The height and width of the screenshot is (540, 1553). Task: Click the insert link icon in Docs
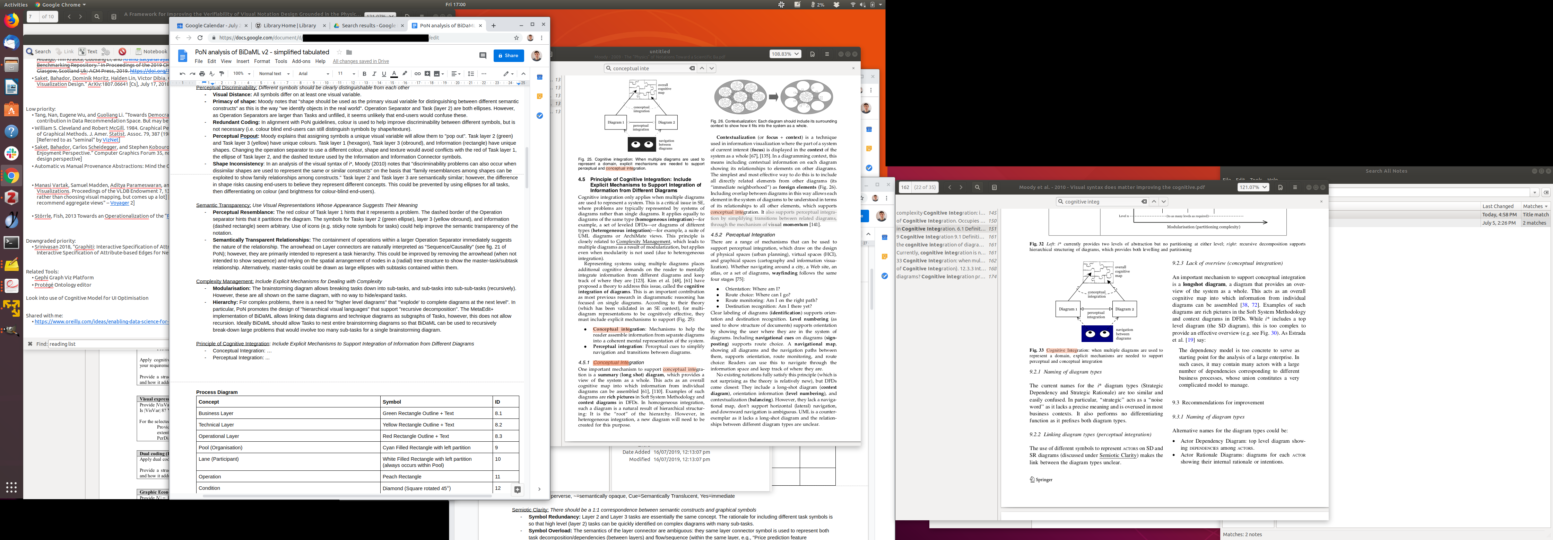tap(417, 74)
